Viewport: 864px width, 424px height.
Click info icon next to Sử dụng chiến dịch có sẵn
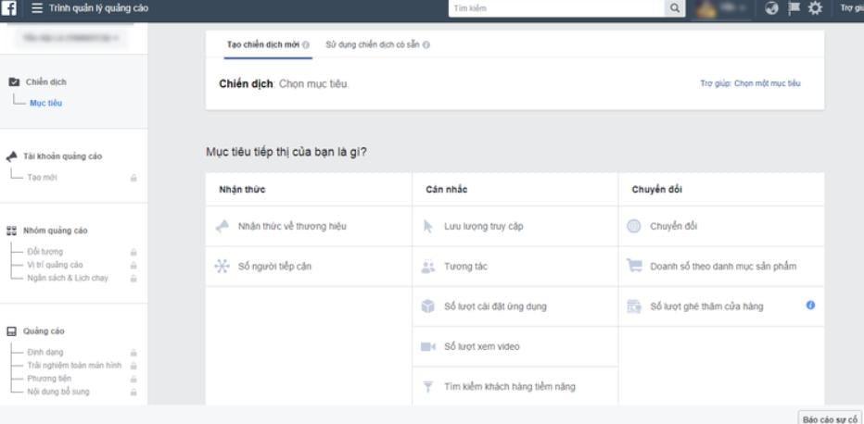point(426,45)
